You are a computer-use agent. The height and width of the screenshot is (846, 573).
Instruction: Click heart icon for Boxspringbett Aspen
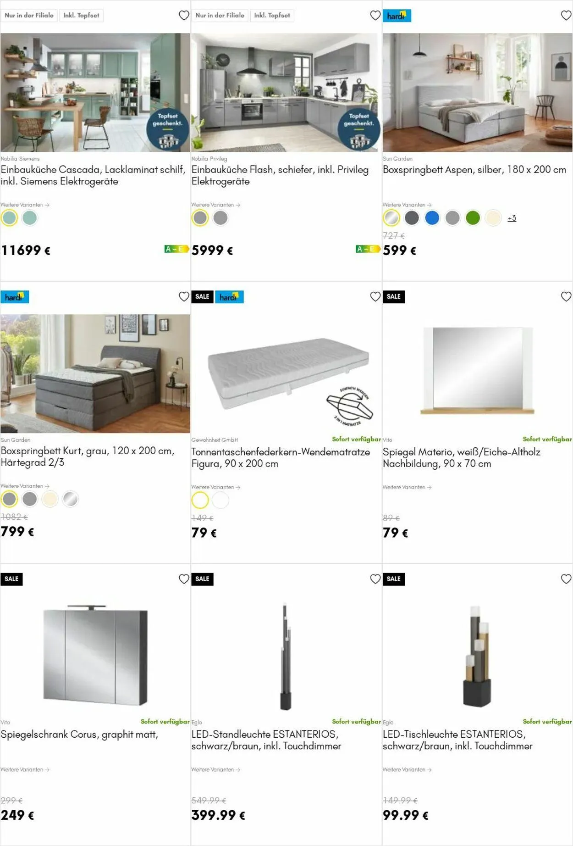(x=566, y=16)
